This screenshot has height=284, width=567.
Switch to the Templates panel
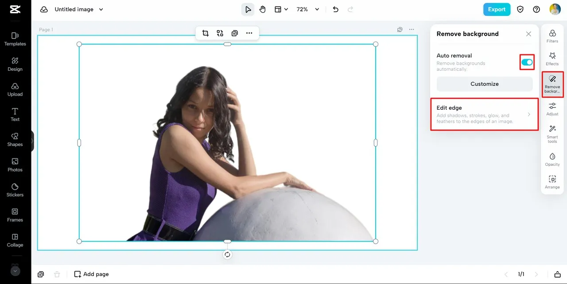(x=15, y=39)
